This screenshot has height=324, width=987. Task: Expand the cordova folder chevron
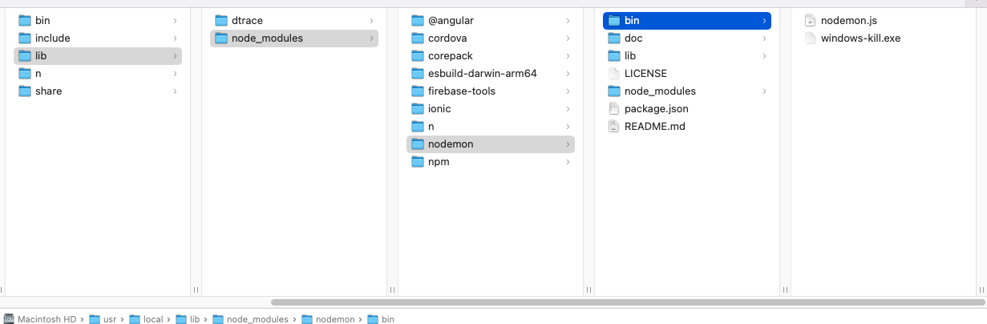tap(568, 38)
